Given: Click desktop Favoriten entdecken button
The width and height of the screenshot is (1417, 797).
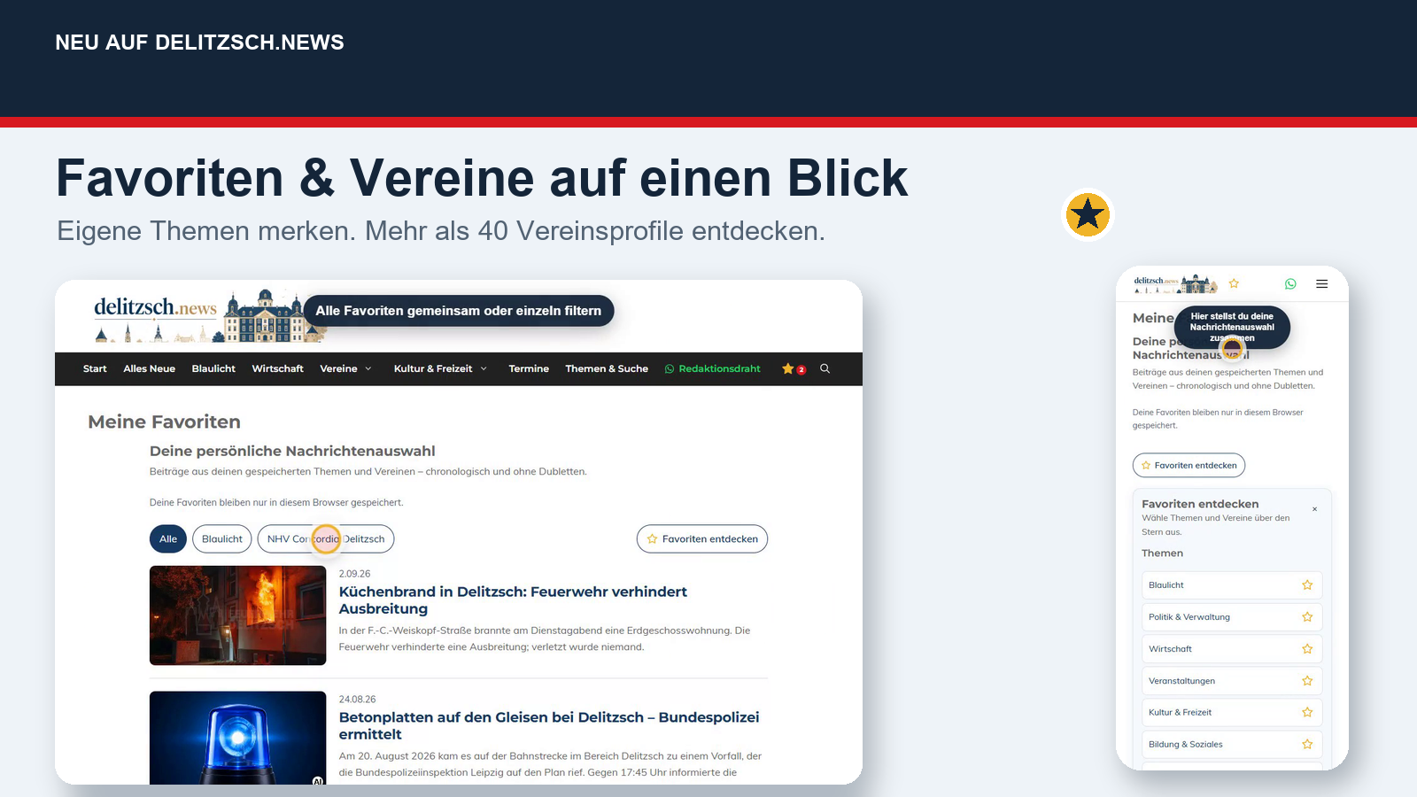Looking at the screenshot, I should click(x=702, y=538).
